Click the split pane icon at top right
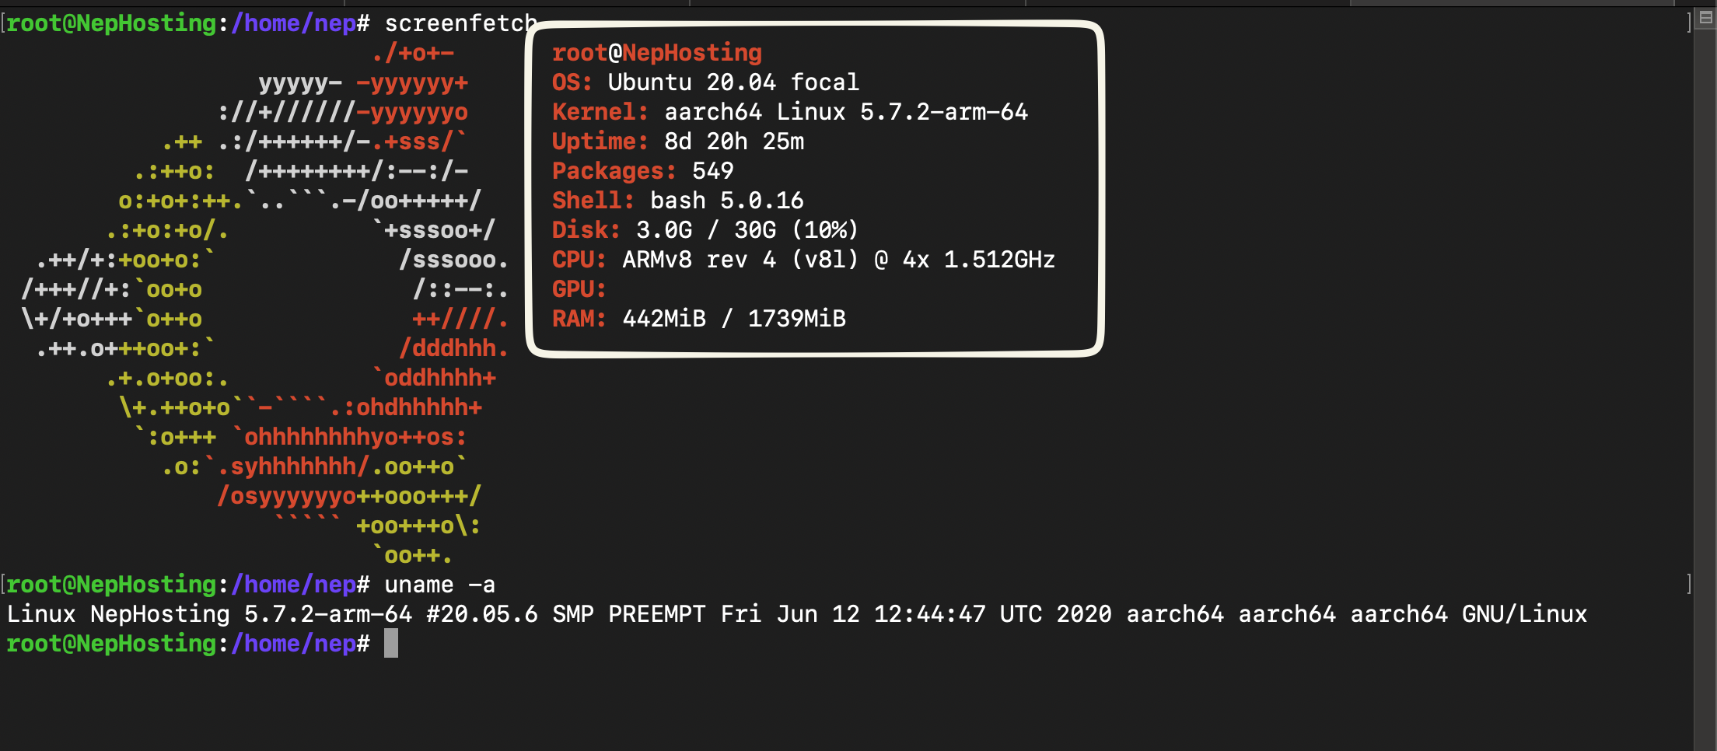 pyautogui.click(x=1706, y=18)
